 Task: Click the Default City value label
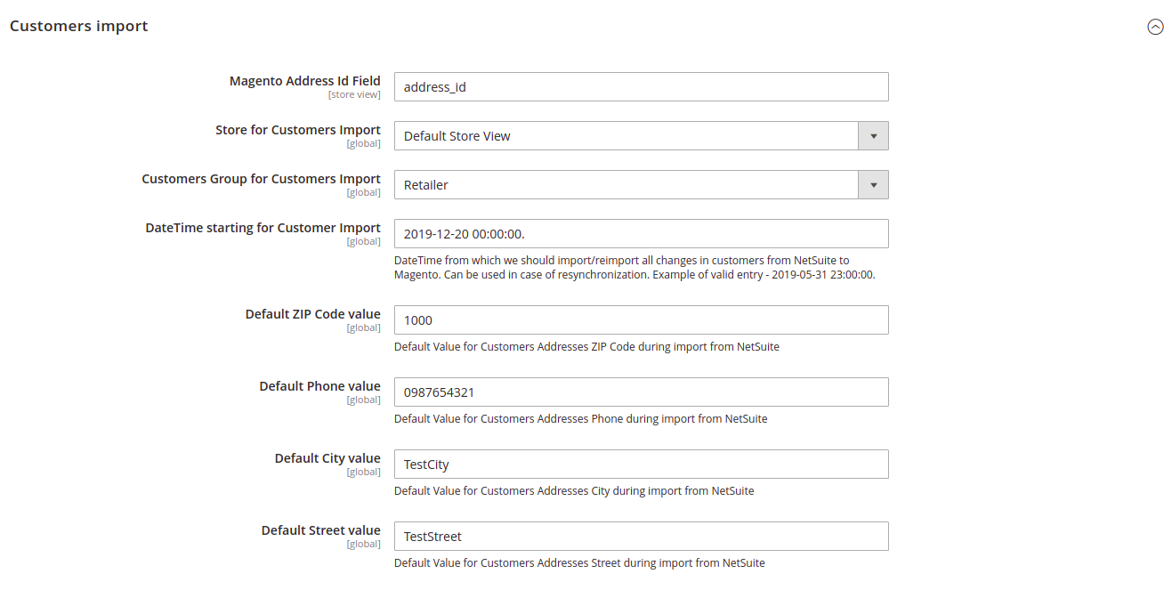click(x=327, y=458)
